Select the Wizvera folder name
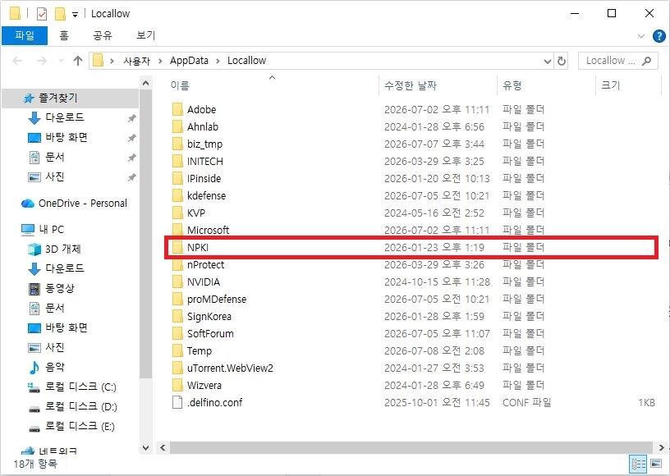The height and width of the screenshot is (476, 670). tap(204, 386)
